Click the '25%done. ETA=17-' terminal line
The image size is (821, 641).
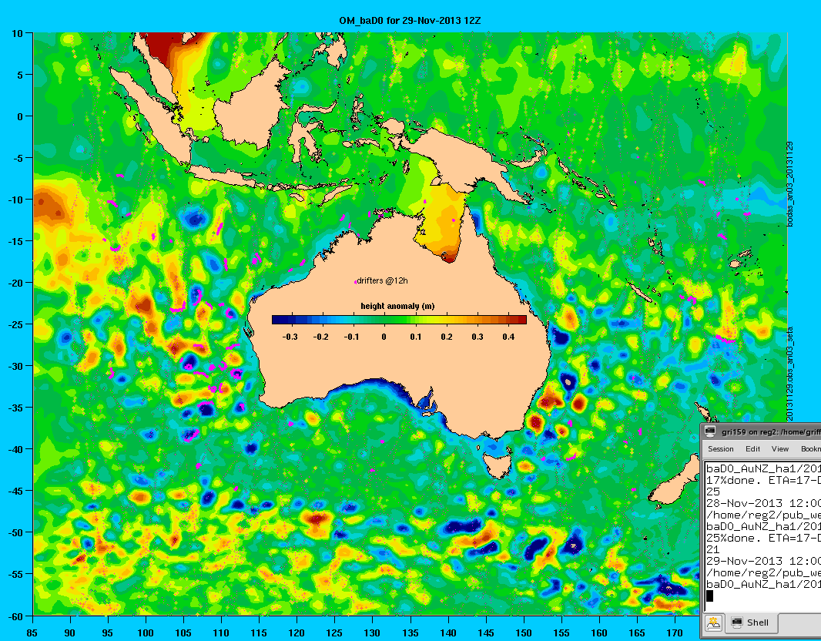pos(763,538)
